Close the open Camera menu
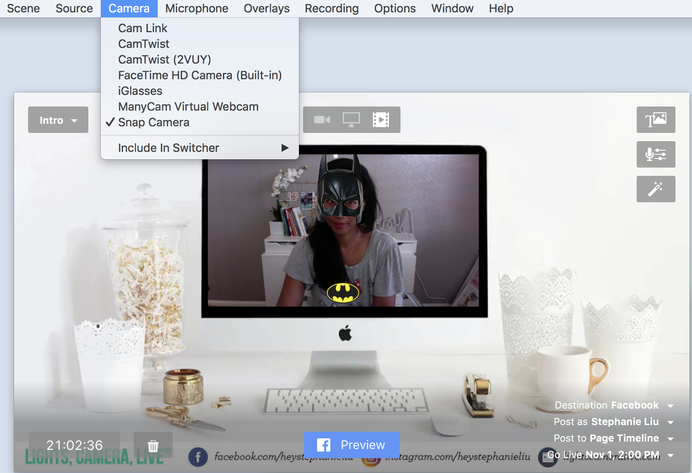This screenshot has width=692, height=473. [x=129, y=9]
